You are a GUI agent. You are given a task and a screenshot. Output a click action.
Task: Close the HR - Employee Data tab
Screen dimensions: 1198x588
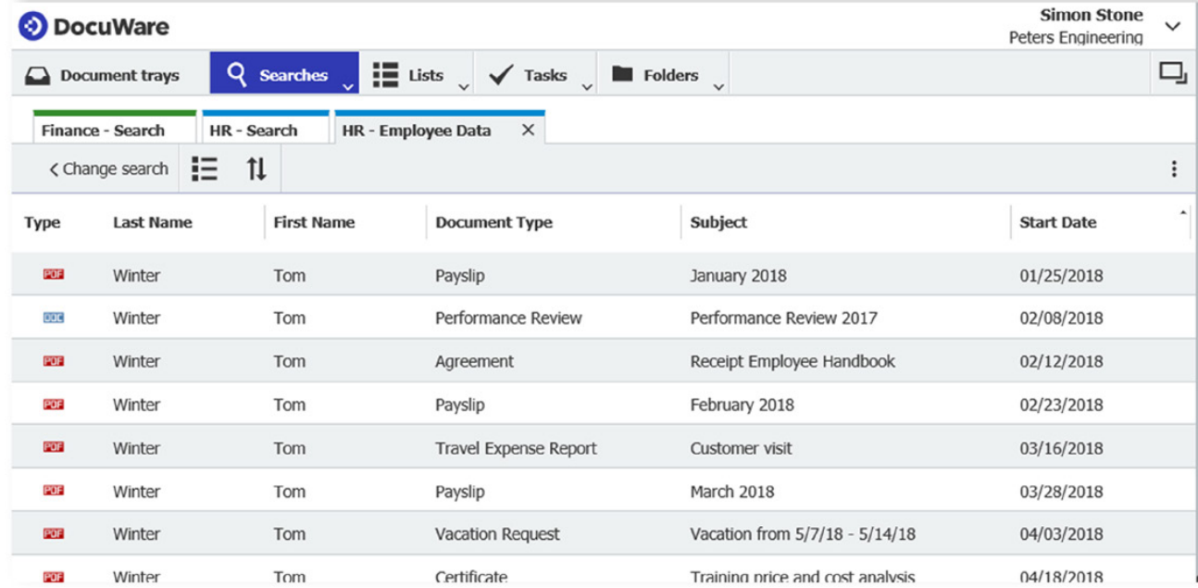pos(528,131)
